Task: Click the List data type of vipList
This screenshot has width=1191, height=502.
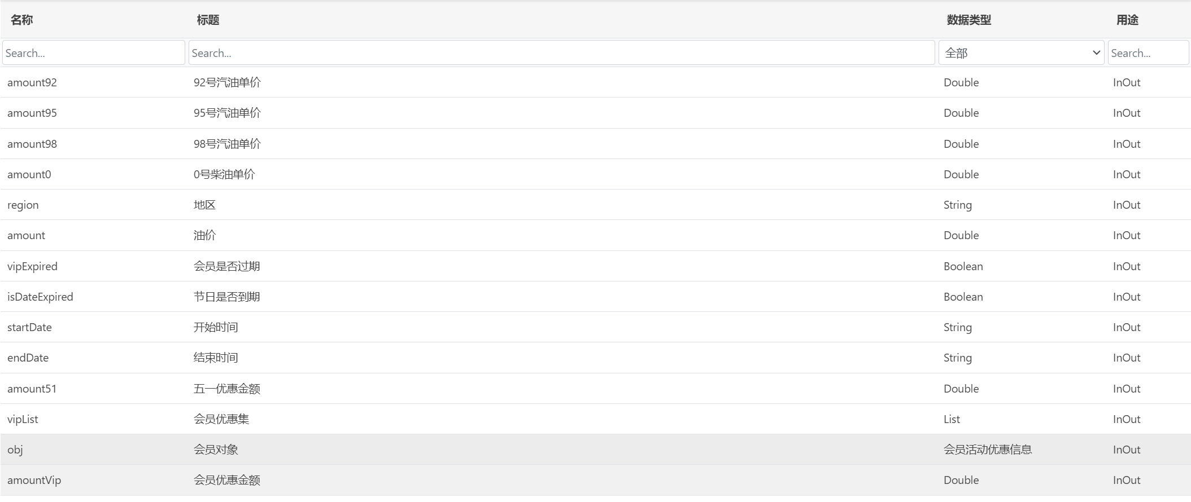Action: [x=952, y=419]
